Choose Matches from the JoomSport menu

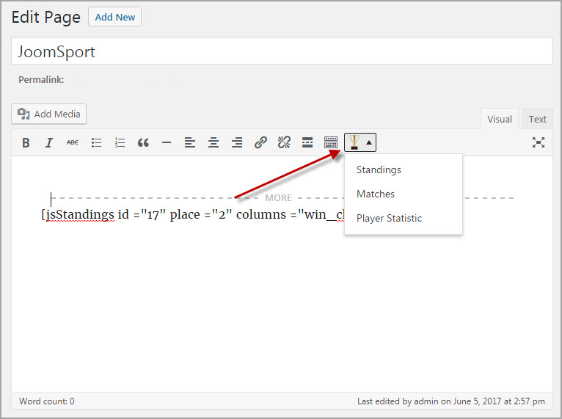tap(404, 194)
